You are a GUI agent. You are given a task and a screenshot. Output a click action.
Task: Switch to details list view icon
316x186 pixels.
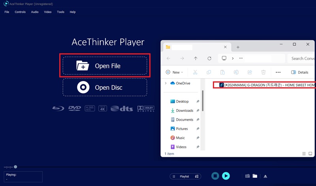click(304, 154)
